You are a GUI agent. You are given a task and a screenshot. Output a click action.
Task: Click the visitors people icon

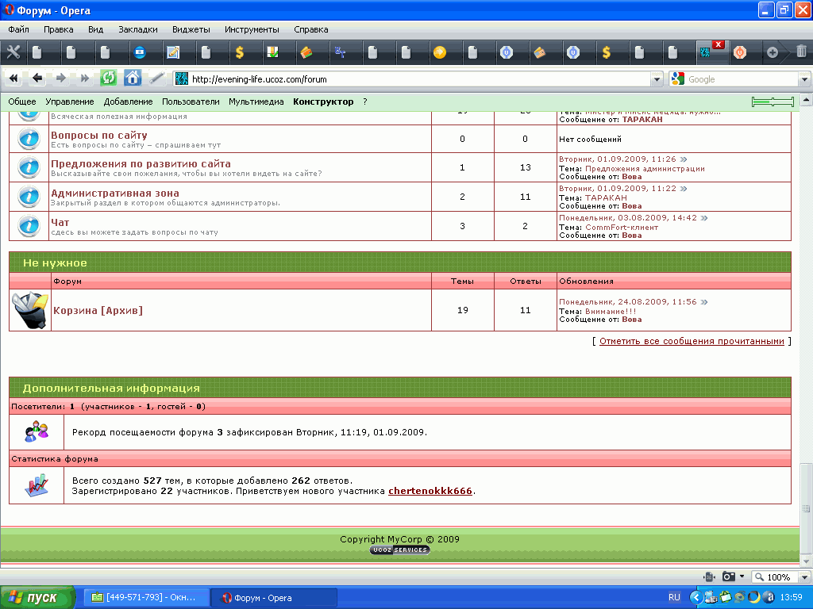click(37, 431)
